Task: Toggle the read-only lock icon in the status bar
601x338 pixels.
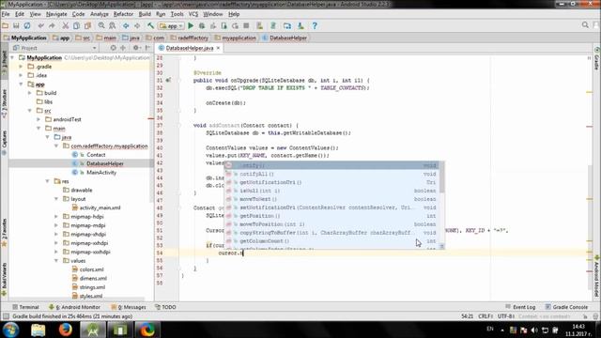Action: [585, 316]
